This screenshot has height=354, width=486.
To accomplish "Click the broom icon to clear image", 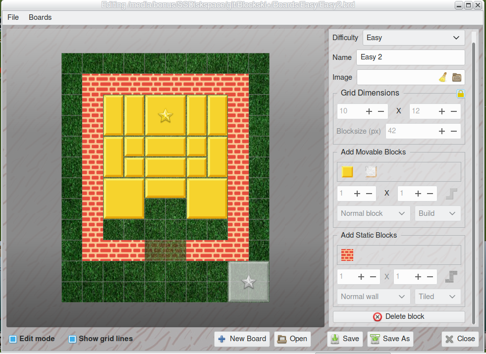I will point(443,77).
